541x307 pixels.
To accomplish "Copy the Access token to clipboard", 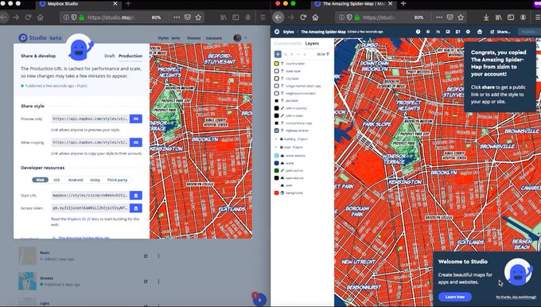I will [x=136, y=208].
